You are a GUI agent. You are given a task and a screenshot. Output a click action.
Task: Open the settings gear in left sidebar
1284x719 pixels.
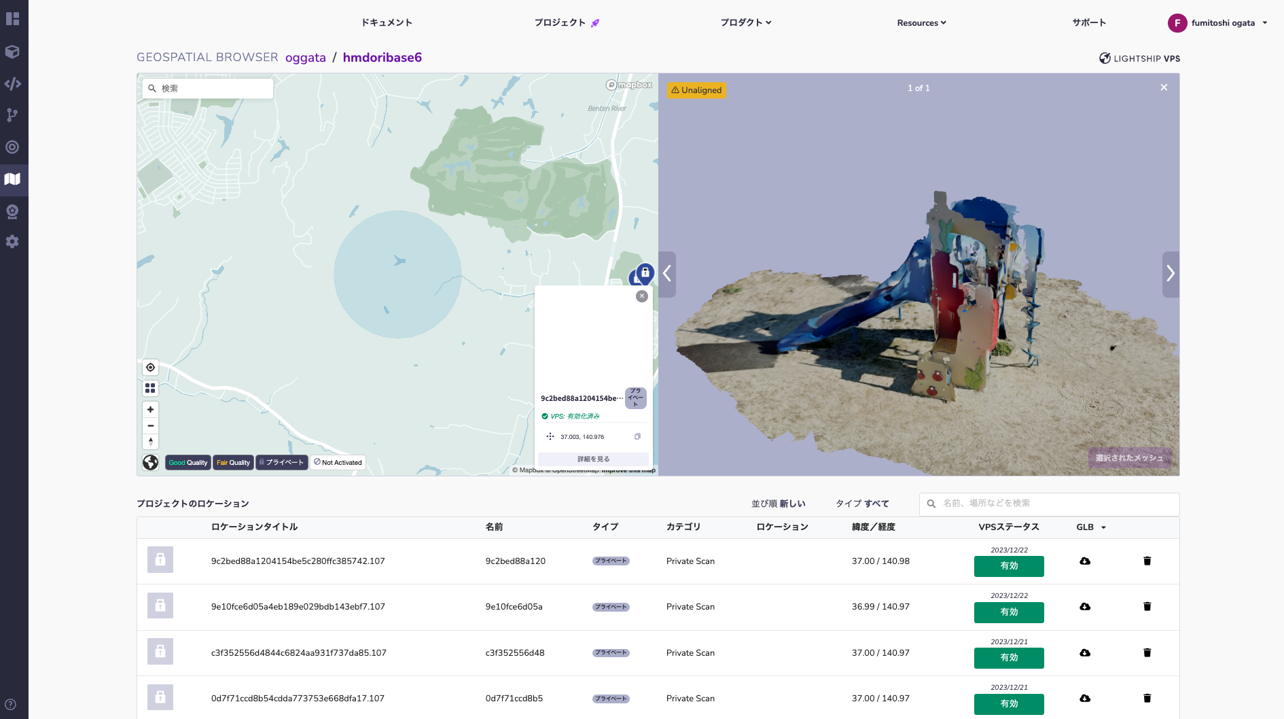[x=12, y=242]
